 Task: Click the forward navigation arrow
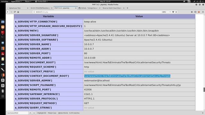click(x=12, y=12)
